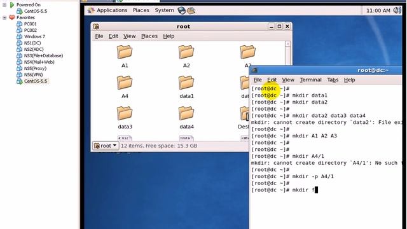The image size is (407, 229).
Task: Select the A4 folder icon
Action: (125, 83)
